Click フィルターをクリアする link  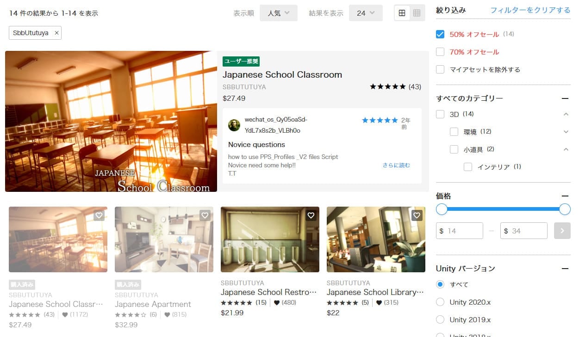click(530, 10)
